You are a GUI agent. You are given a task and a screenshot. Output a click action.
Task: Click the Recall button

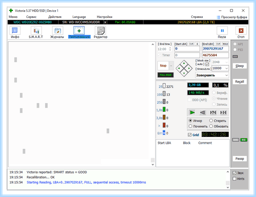coord(239,81)
